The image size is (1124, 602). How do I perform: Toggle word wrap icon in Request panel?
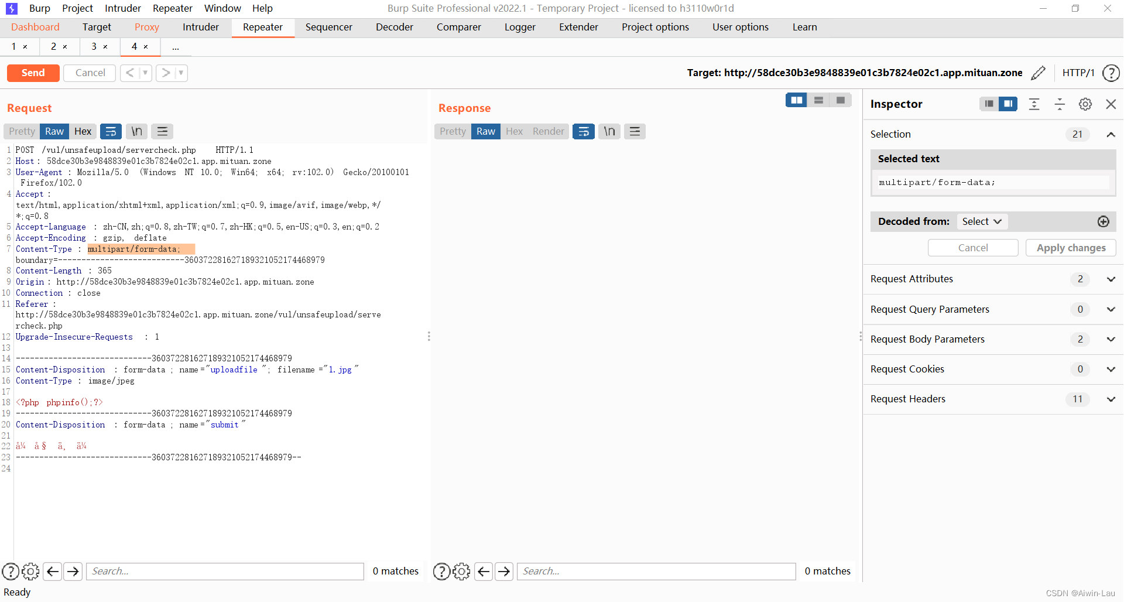click(x=111, y=131)
